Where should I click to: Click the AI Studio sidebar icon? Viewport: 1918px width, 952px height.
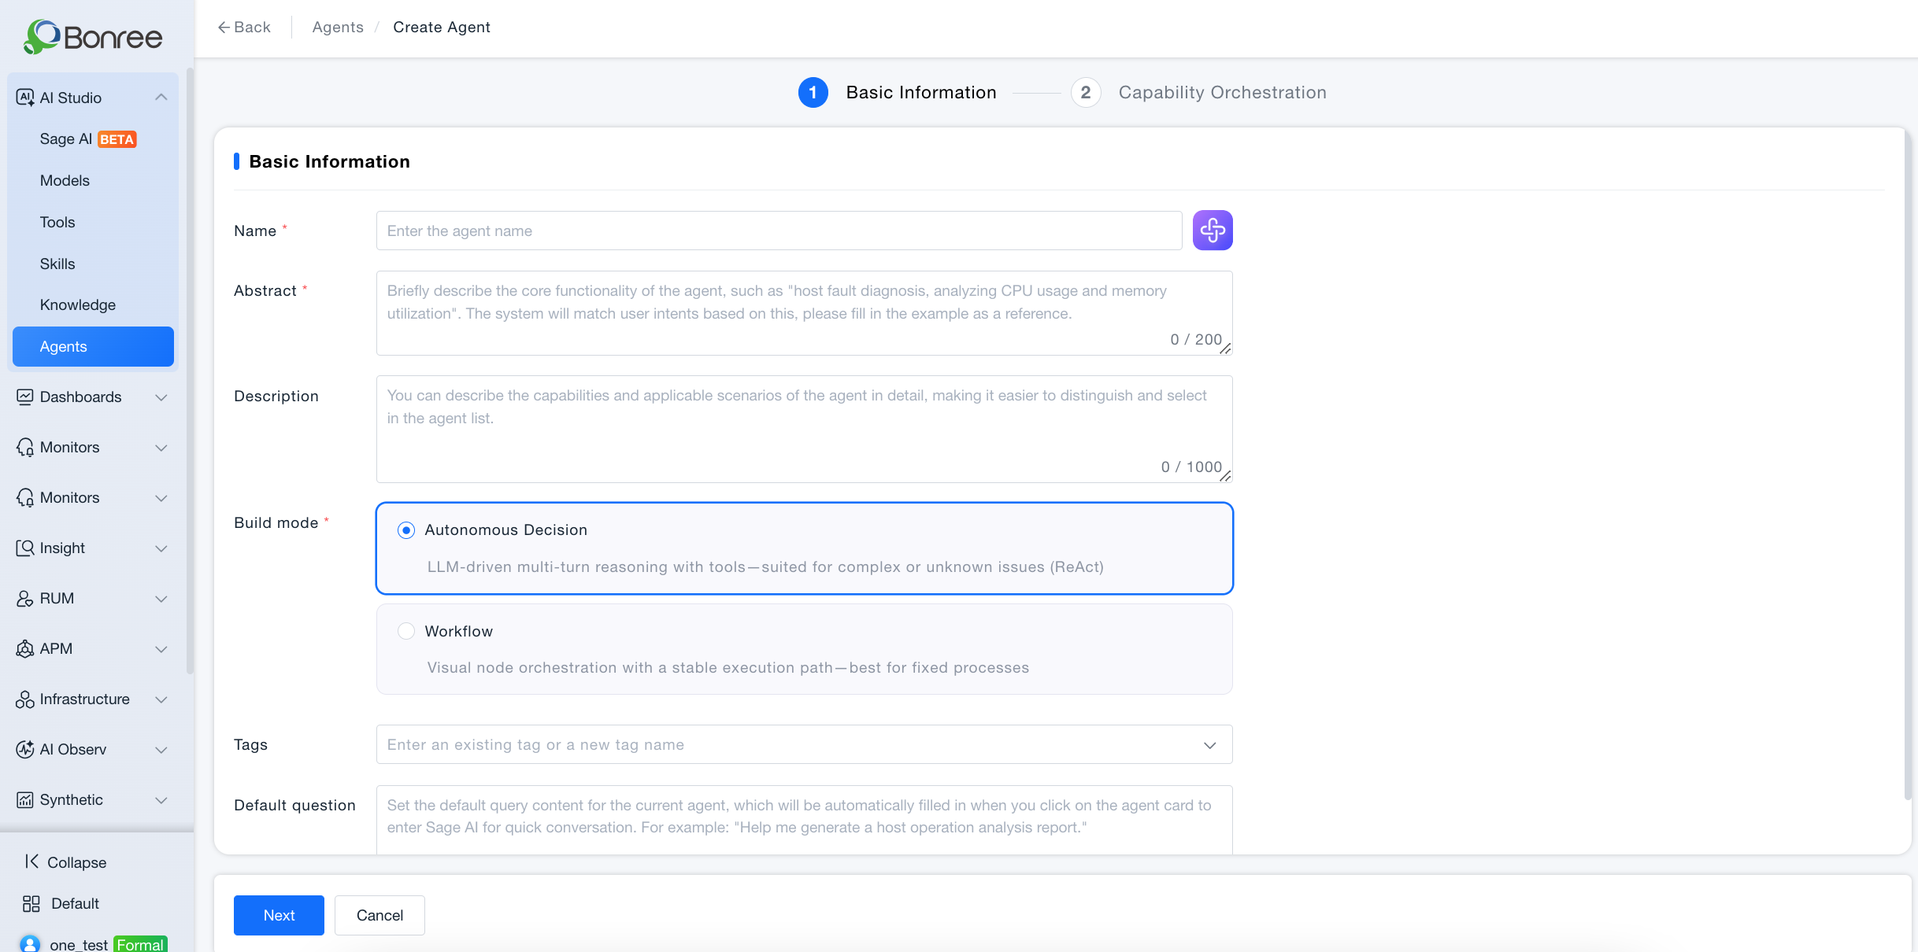25,98
